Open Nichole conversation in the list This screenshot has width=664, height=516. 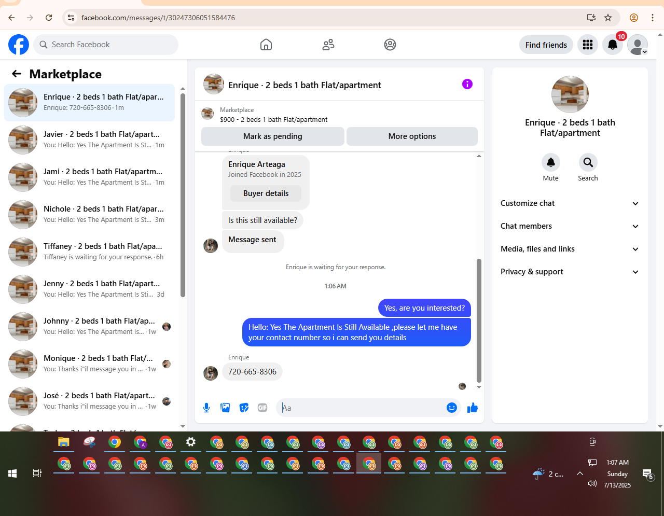point(89,214)
